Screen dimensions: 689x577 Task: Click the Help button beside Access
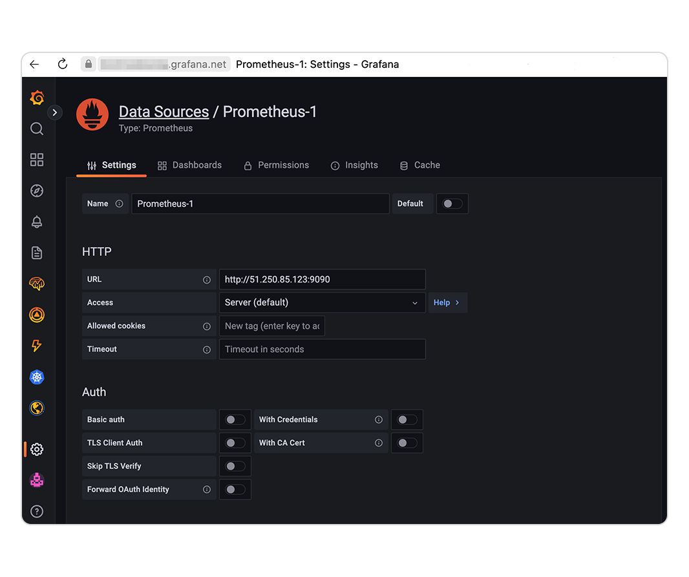pos(447,302)
